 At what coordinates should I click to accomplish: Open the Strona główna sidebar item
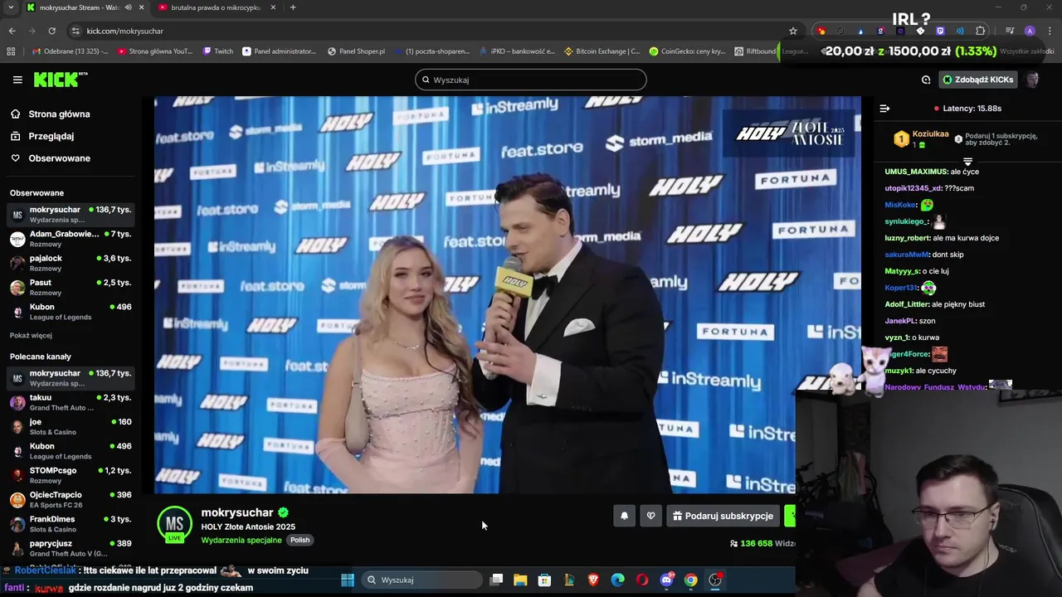[59, 114]
